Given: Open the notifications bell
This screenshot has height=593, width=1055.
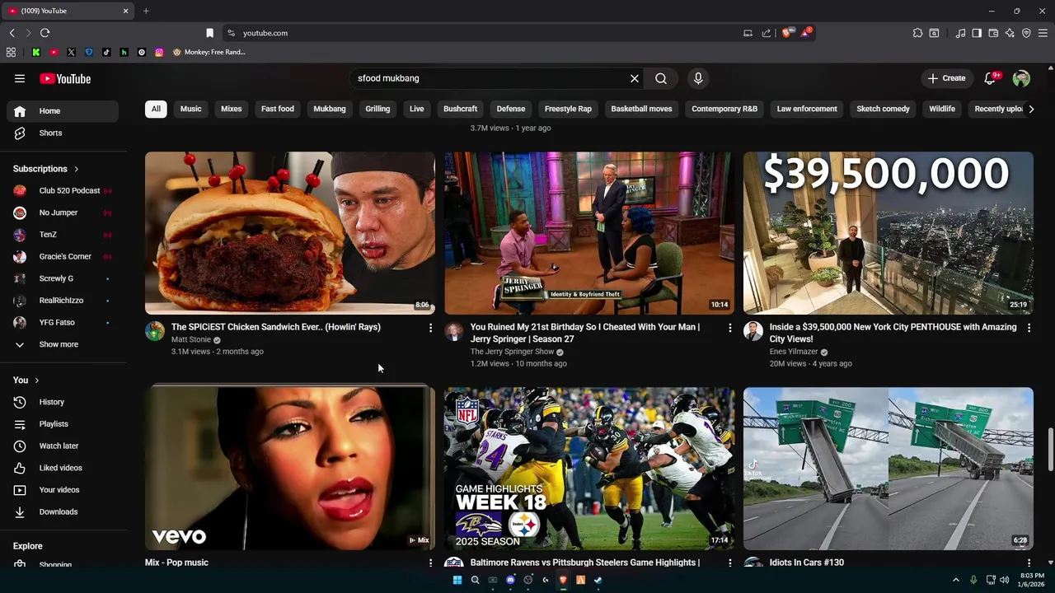Looking at the screenshot, I should [992, 78].
